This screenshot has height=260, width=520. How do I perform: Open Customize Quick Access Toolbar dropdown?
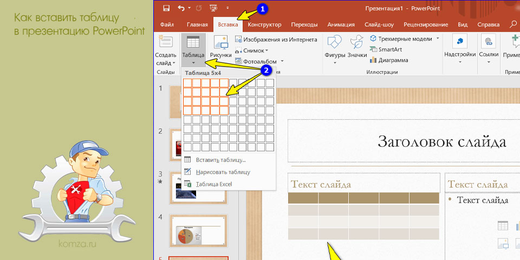(227, 8)
